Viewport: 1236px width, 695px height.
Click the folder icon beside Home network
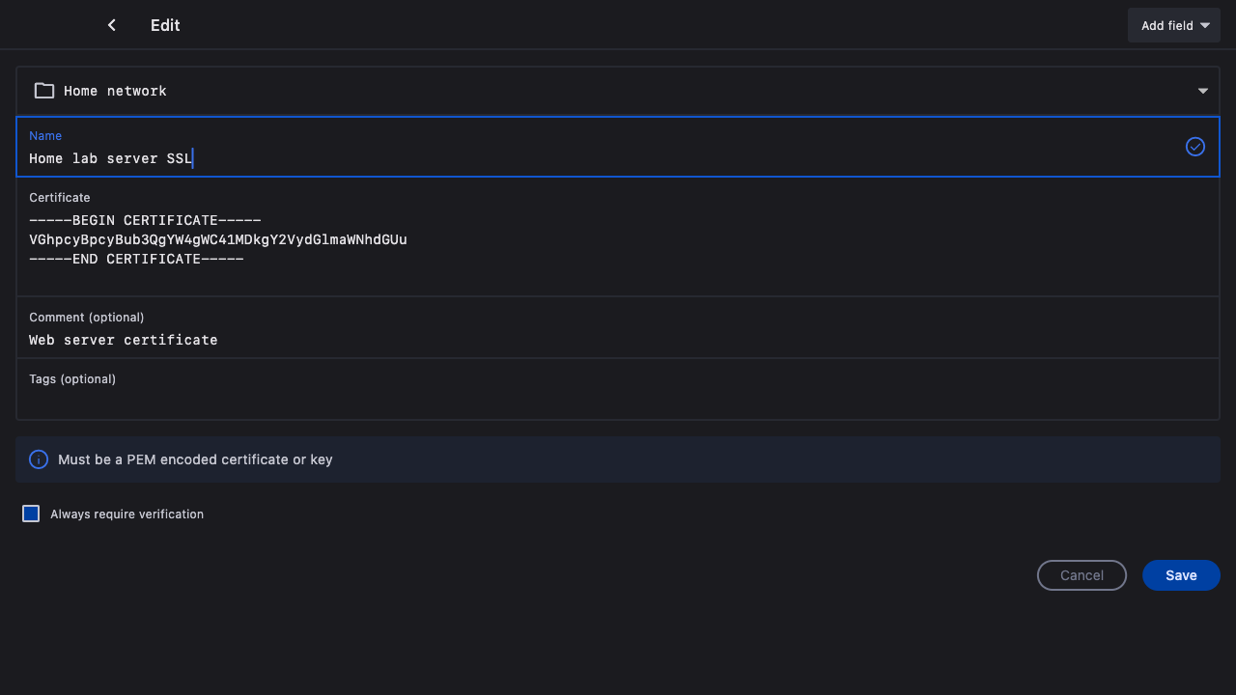click(x=44, y=91)
